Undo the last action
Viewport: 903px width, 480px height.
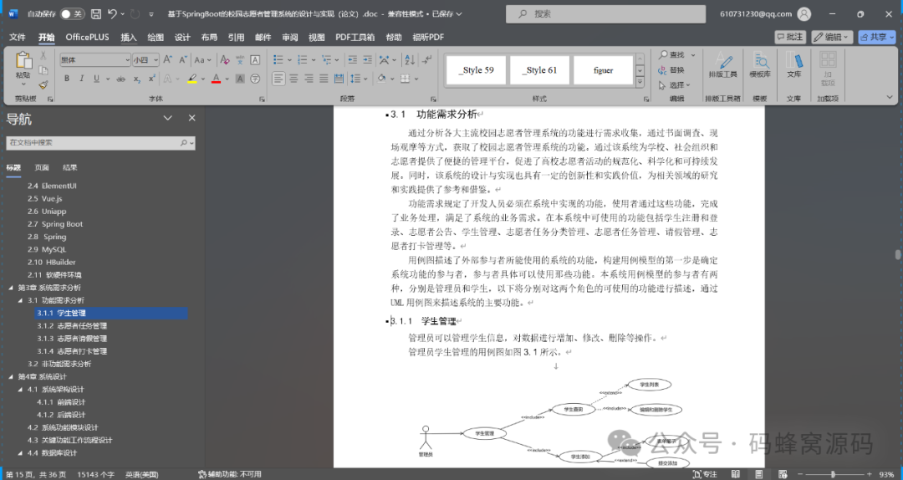(112, 14)
